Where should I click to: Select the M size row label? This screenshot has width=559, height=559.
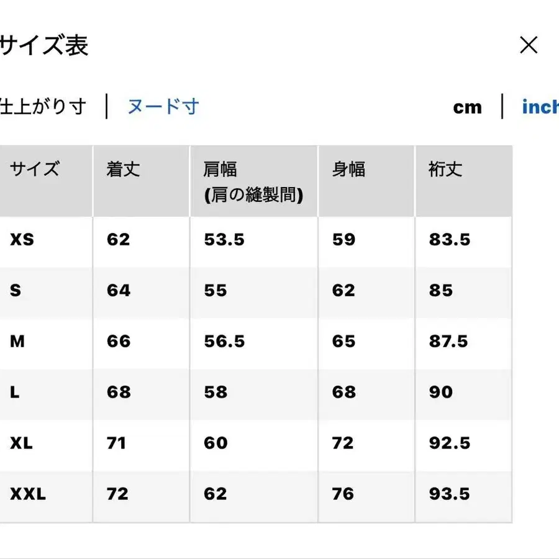point(16,342)
